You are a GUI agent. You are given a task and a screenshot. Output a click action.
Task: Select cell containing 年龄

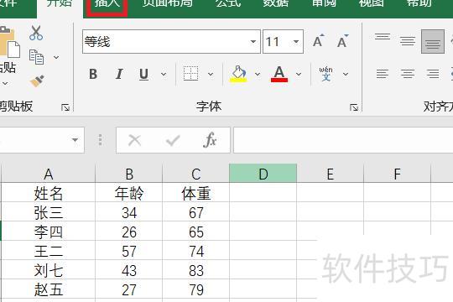coord(129,193)
